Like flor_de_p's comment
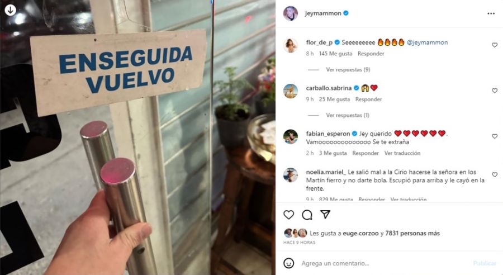 pyautogui.click(x=495, y=45)
